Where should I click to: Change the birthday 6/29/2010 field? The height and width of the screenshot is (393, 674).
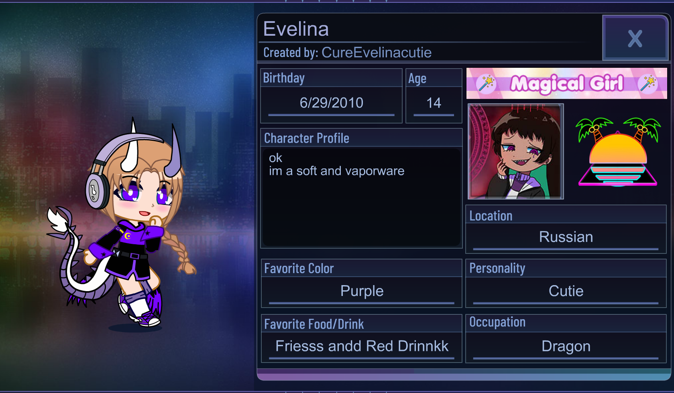(332, 103)
